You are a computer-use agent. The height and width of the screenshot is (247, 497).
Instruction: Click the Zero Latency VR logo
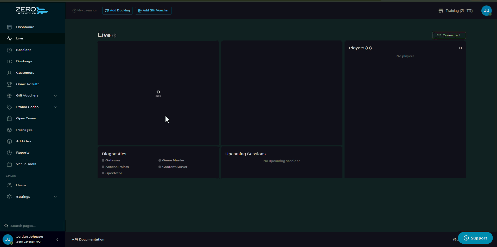click(32, 11)
